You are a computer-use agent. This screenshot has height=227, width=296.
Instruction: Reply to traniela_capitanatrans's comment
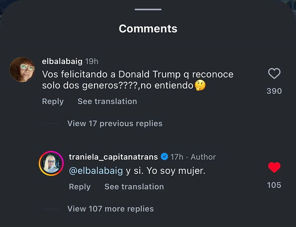pos(79,187)
